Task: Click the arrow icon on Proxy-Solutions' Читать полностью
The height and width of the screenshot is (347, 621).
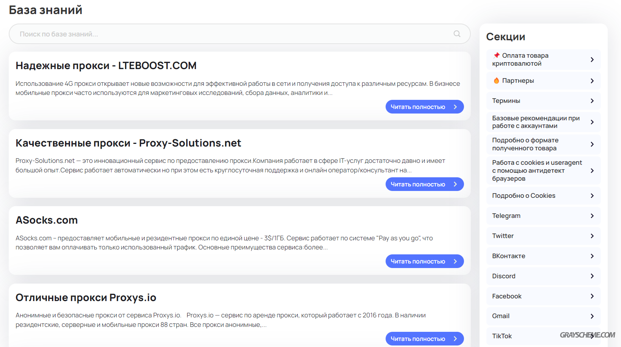Action: pos(455,184)
